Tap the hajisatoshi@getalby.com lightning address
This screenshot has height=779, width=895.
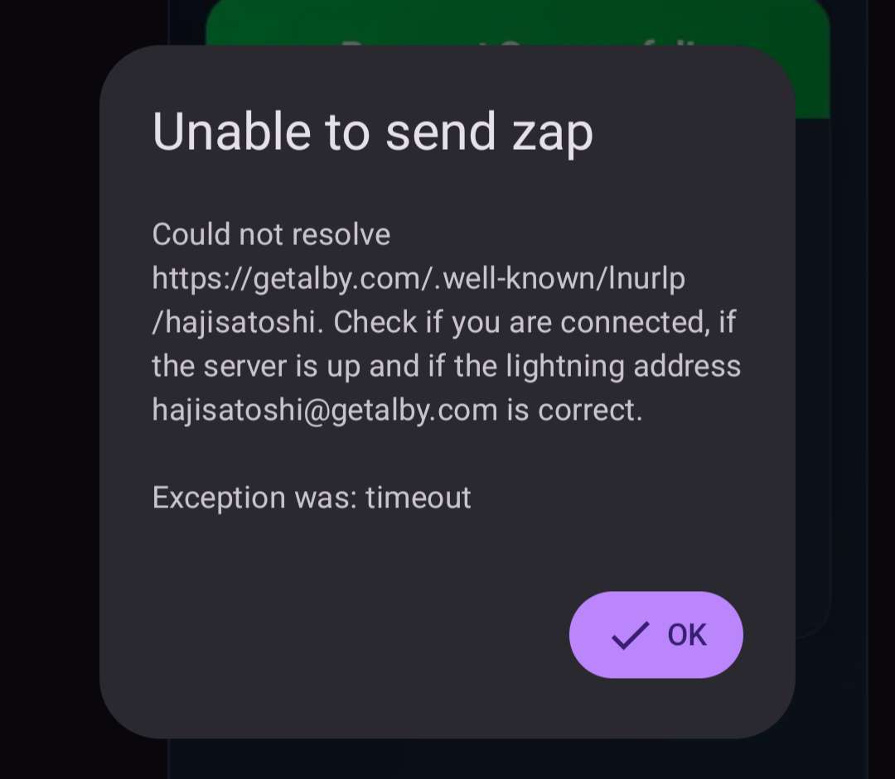click(x=325, y=410)
